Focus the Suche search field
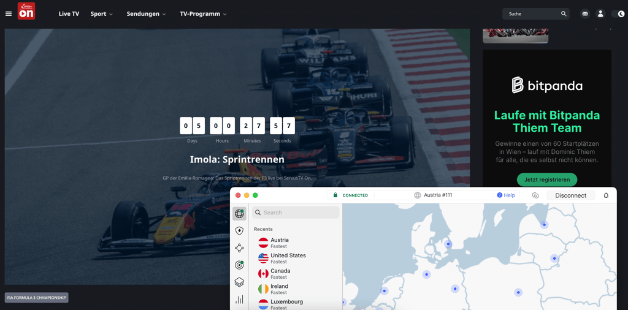 [536, 13]
